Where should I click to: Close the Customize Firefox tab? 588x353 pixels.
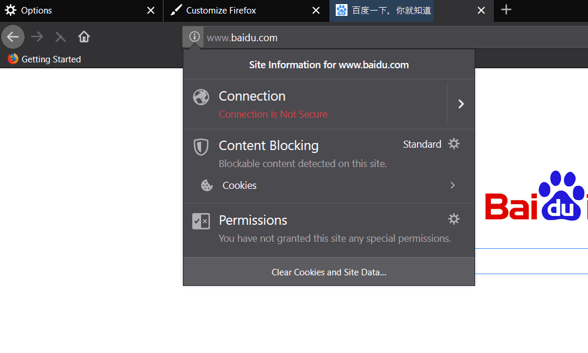pos(316,11)
